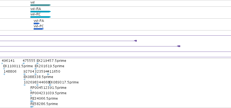This screenshot has height=108, width=231.
Task: Select the 148806 arrow marker
Action: click(x=4, y=74)
